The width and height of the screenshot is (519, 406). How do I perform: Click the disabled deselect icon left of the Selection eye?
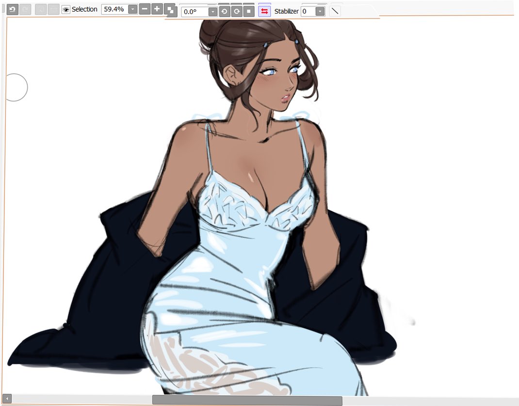(x=41, y=9)
